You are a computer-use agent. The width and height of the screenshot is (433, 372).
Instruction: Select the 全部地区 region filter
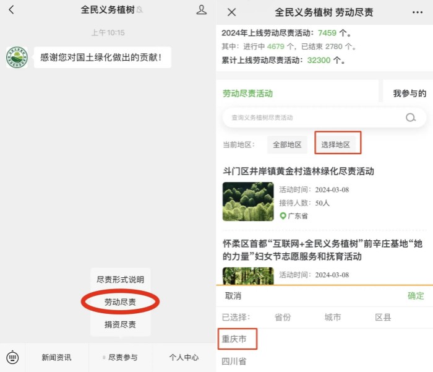click(287, 144)
